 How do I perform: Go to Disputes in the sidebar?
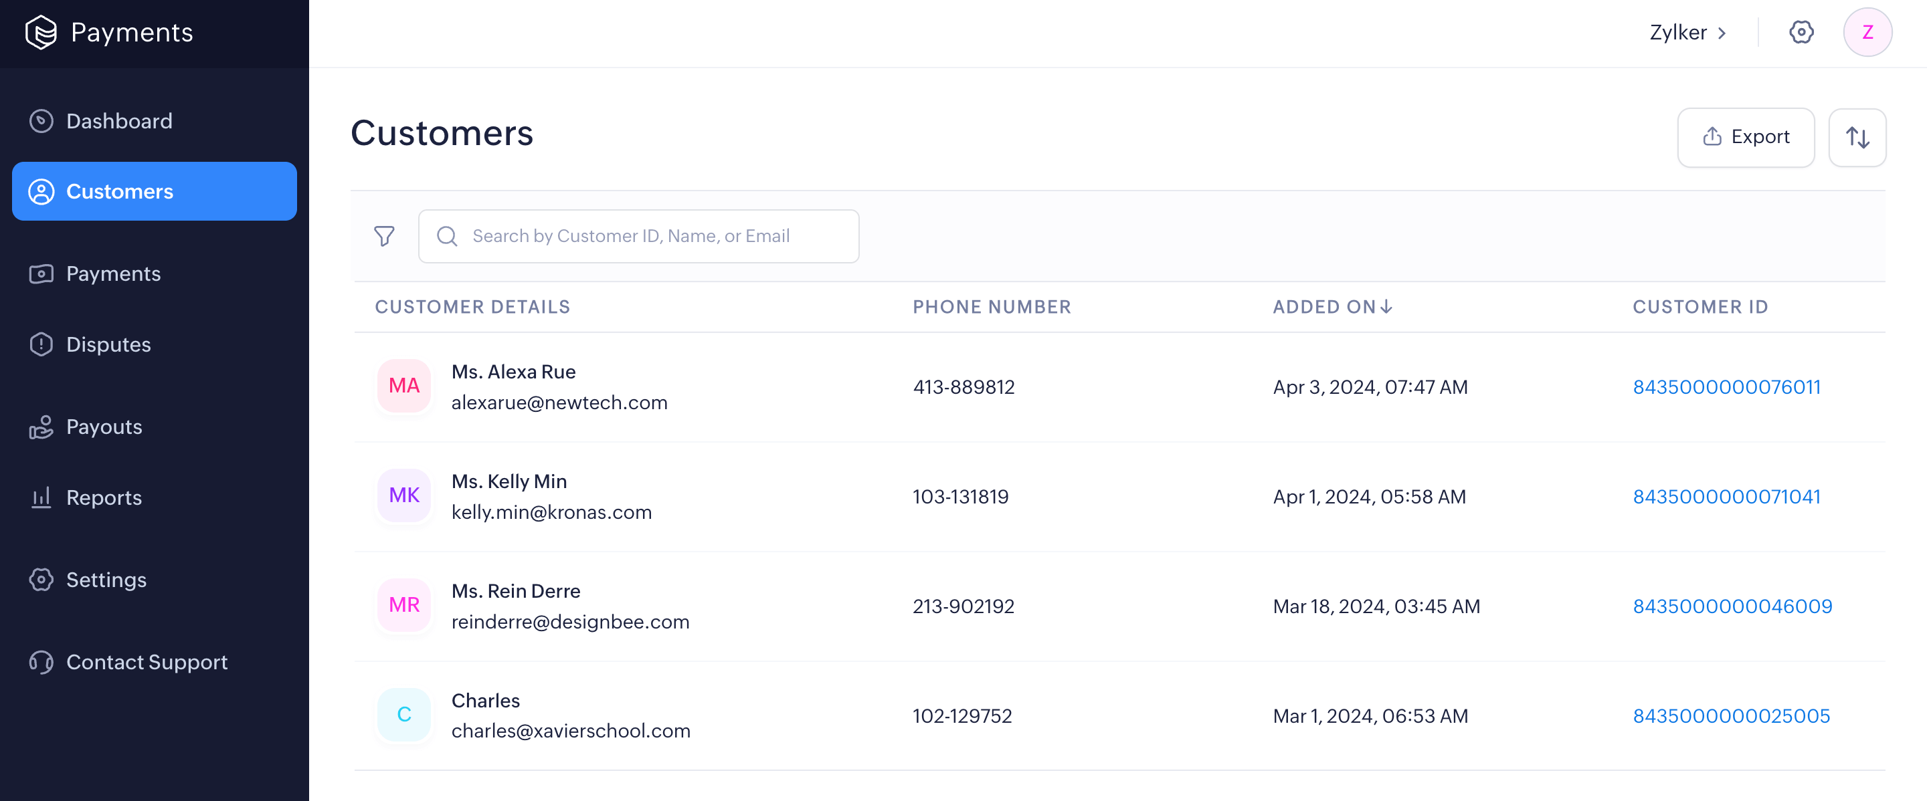pos(108,344)
